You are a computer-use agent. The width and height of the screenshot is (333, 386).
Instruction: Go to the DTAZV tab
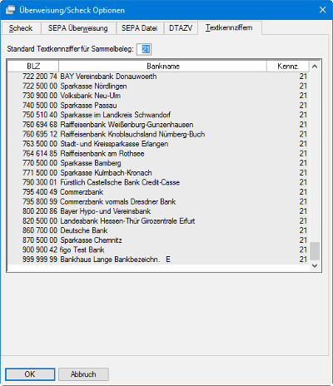coord(181,28)
